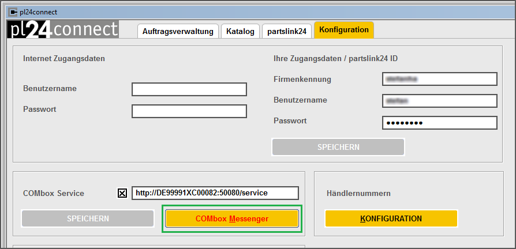Screen dimensions: 516x249
Task: Click Passwort field under Internet Zugangsdaten
Action: [x=189, y=111]
